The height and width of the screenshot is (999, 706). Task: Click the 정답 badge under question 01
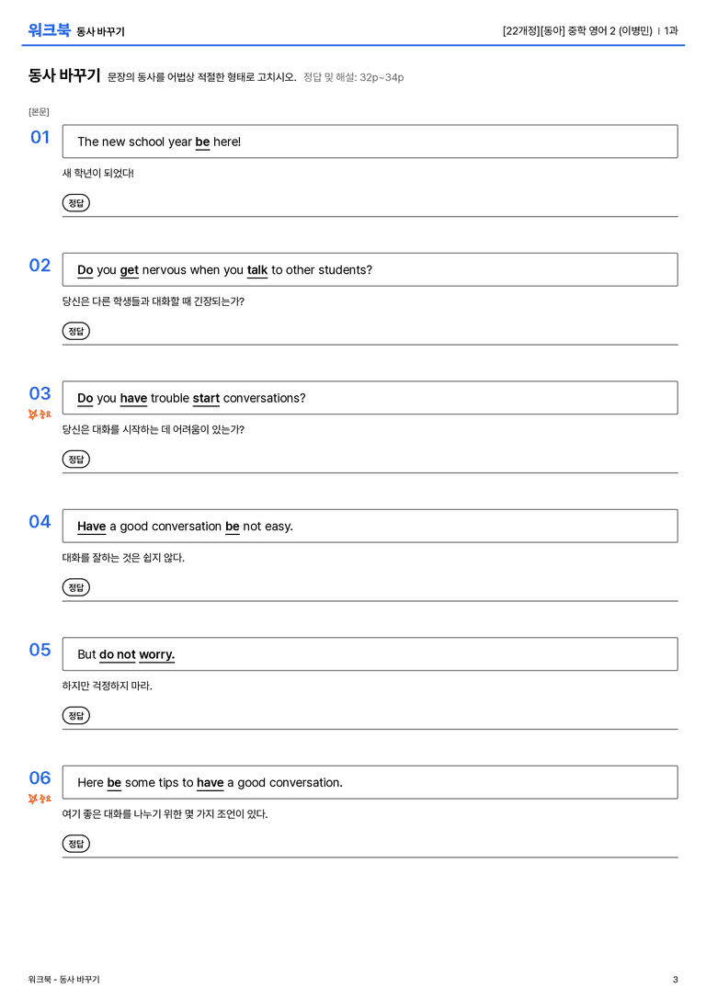[x=75, y=202]
